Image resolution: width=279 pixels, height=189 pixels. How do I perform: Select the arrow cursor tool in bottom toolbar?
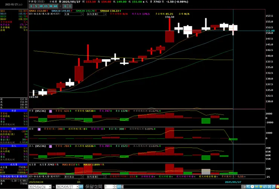click(x=248, y=187)
